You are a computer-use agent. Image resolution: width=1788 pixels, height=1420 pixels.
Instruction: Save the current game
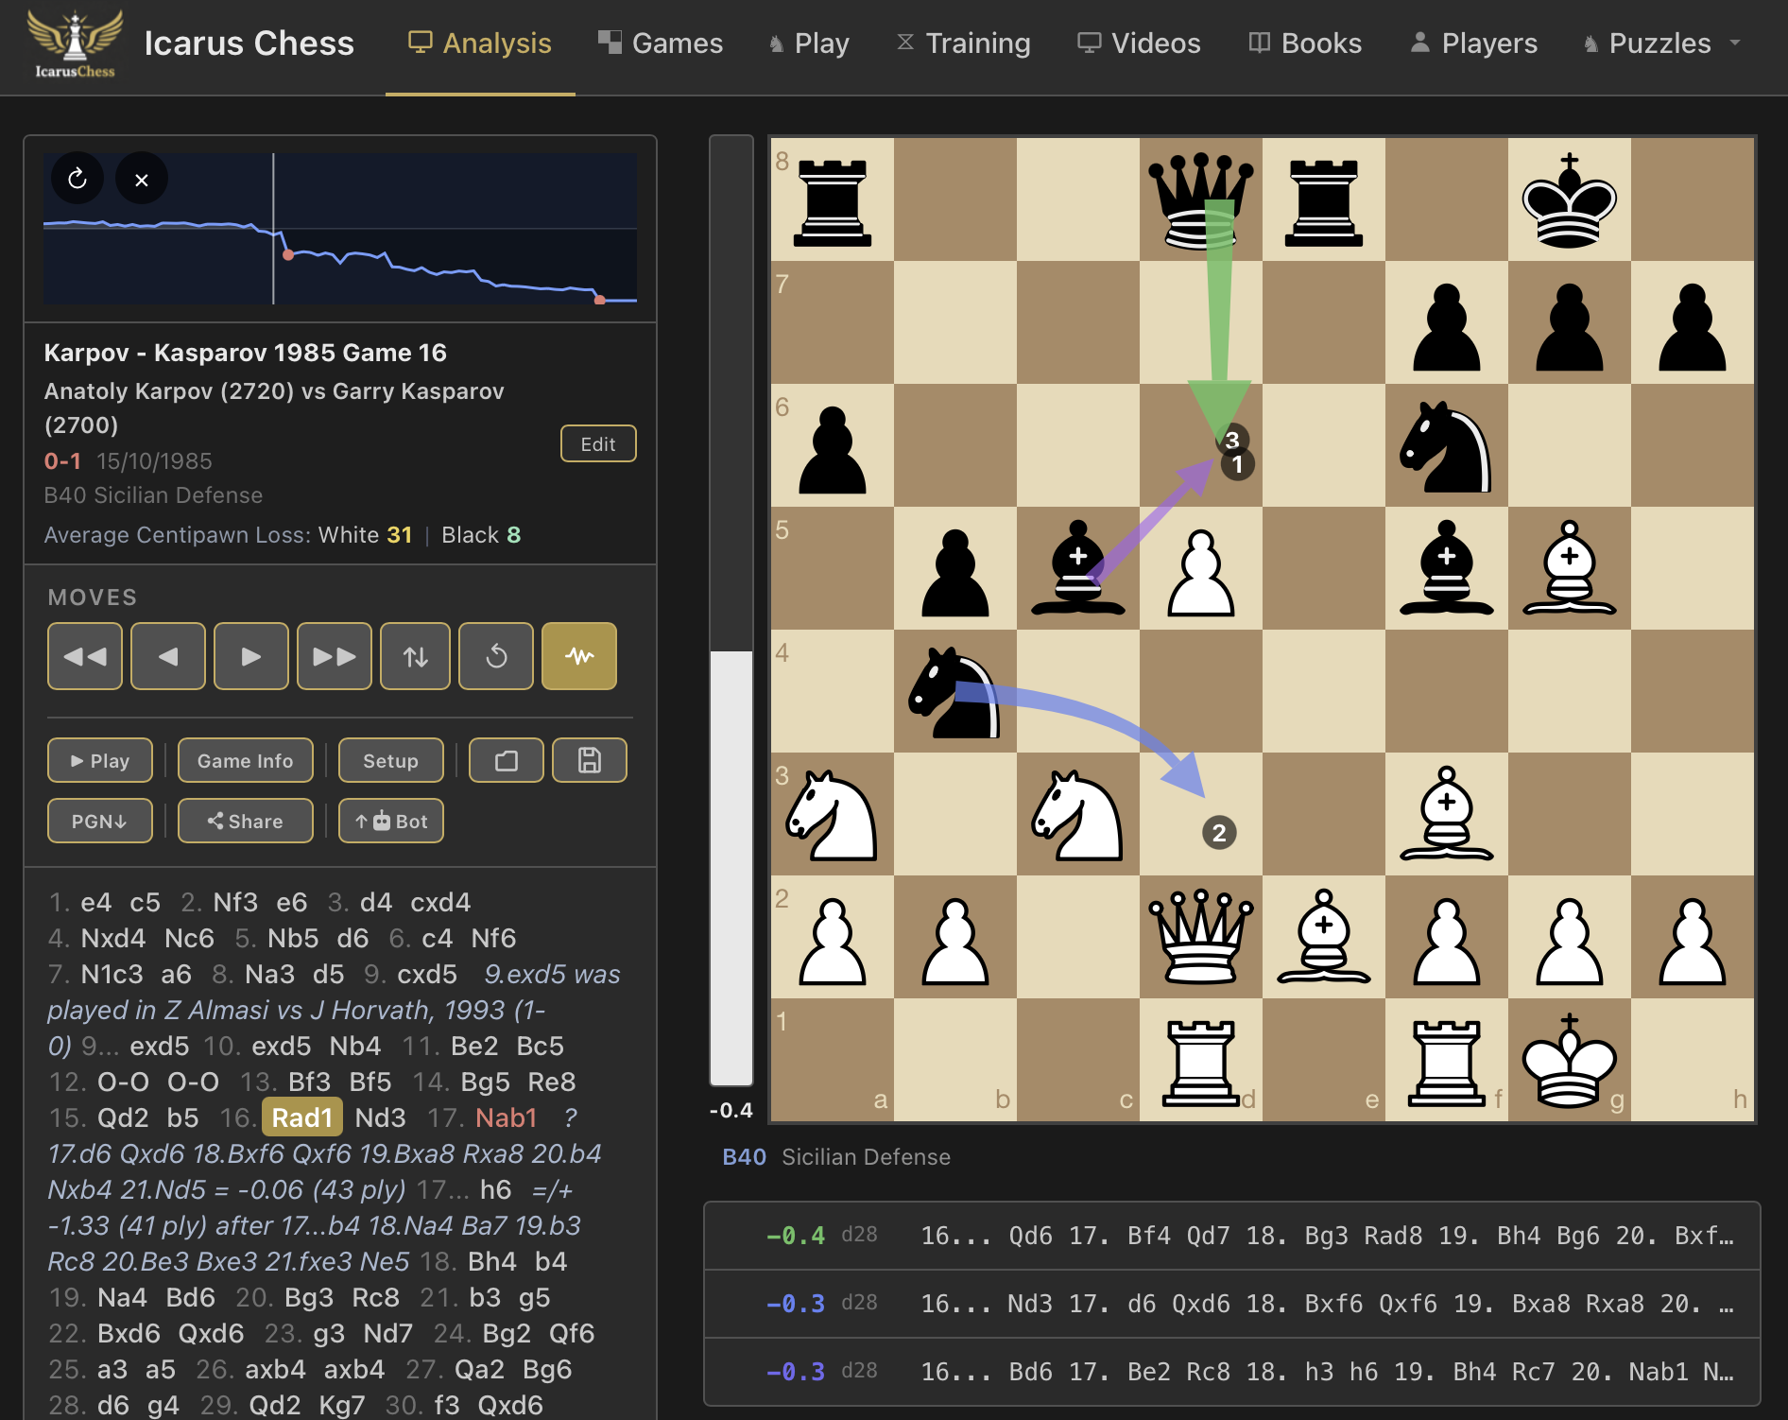(x=589, y=759)
